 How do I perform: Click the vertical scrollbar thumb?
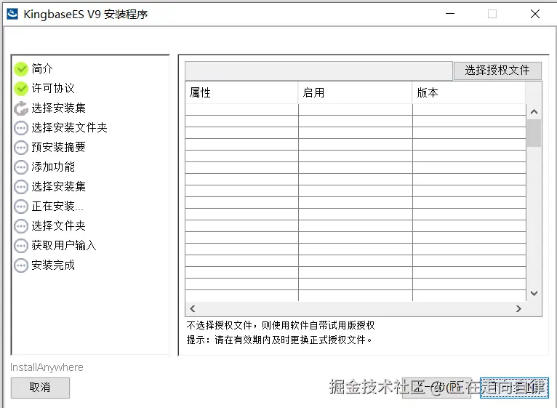534,133
